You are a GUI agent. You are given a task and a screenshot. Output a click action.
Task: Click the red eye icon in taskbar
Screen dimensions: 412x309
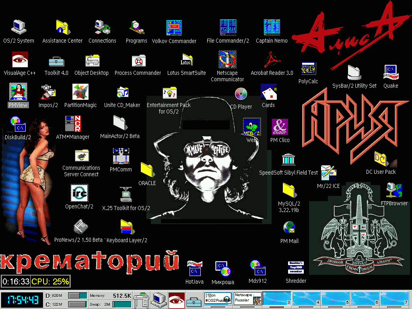(177, 300)
